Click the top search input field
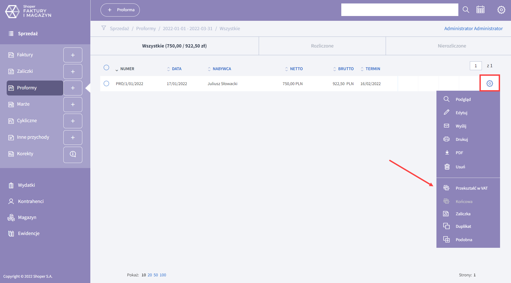 point(400,10)
